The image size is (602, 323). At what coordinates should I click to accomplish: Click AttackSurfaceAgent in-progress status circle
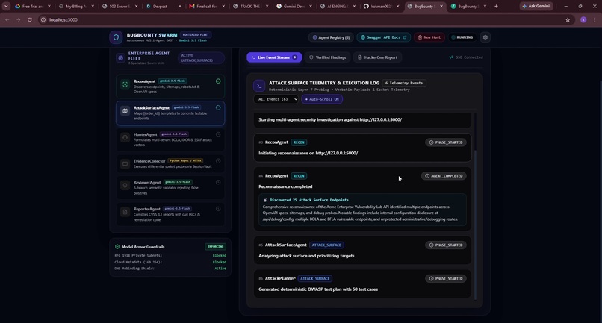pyautogui.click(x=218, y=108)
